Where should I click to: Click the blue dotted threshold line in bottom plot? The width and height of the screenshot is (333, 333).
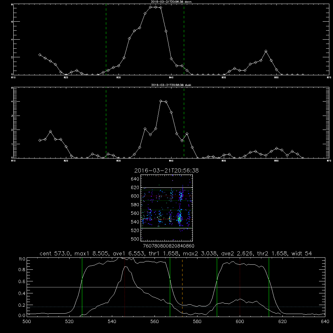(x=176, y=307)
